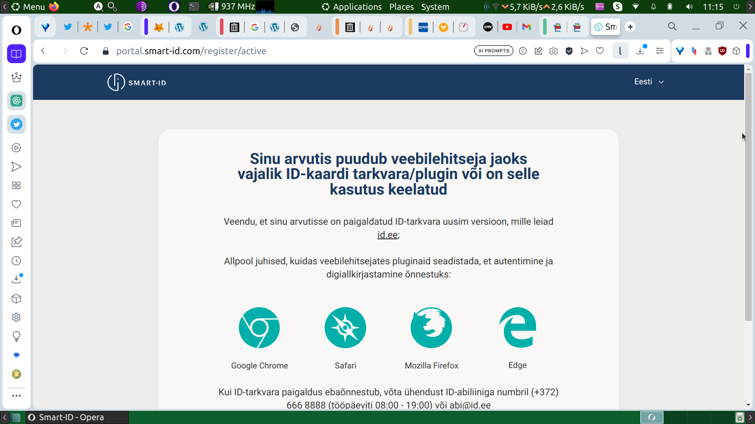Open the terminal launcher in the top panel

point(194,7)
